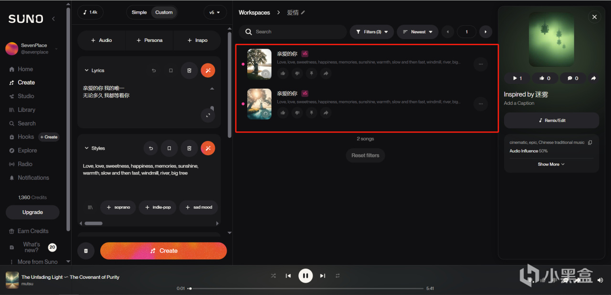Image resolution: width=611 pixels, height=295 pixels.
Task: Mute the player volume
Action: (x=600, y=280)
